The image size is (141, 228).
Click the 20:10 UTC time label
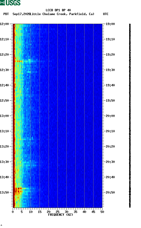tap(110, 131)
